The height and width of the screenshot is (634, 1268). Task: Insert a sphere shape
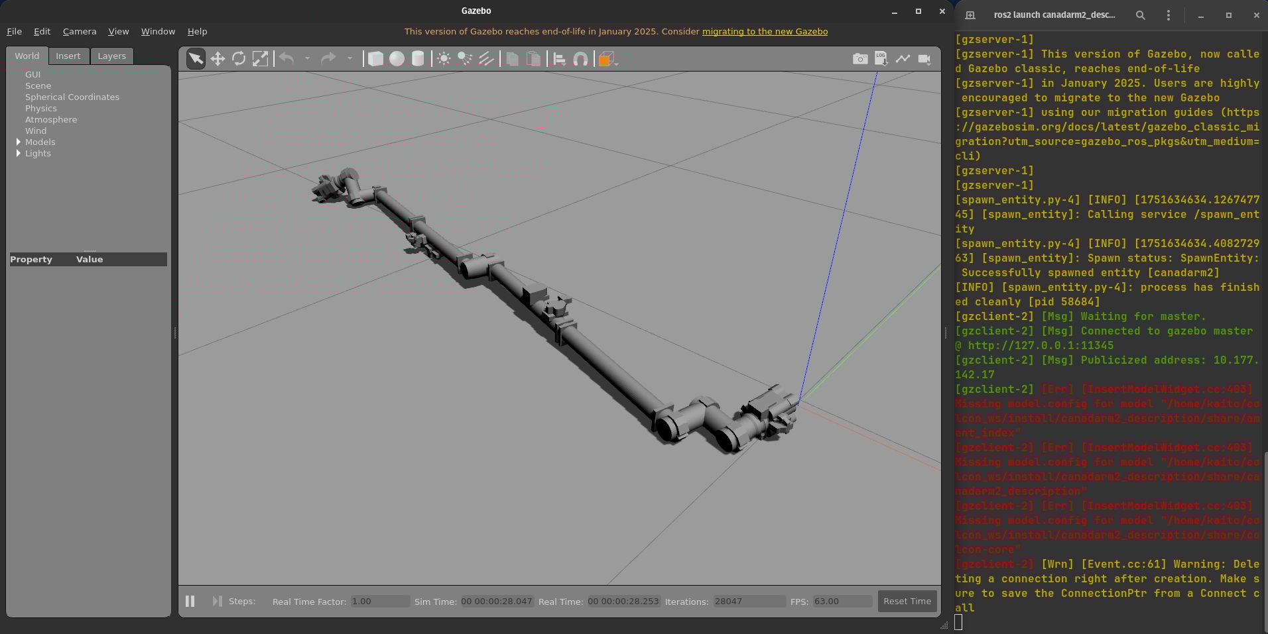(x=397, y=59)
